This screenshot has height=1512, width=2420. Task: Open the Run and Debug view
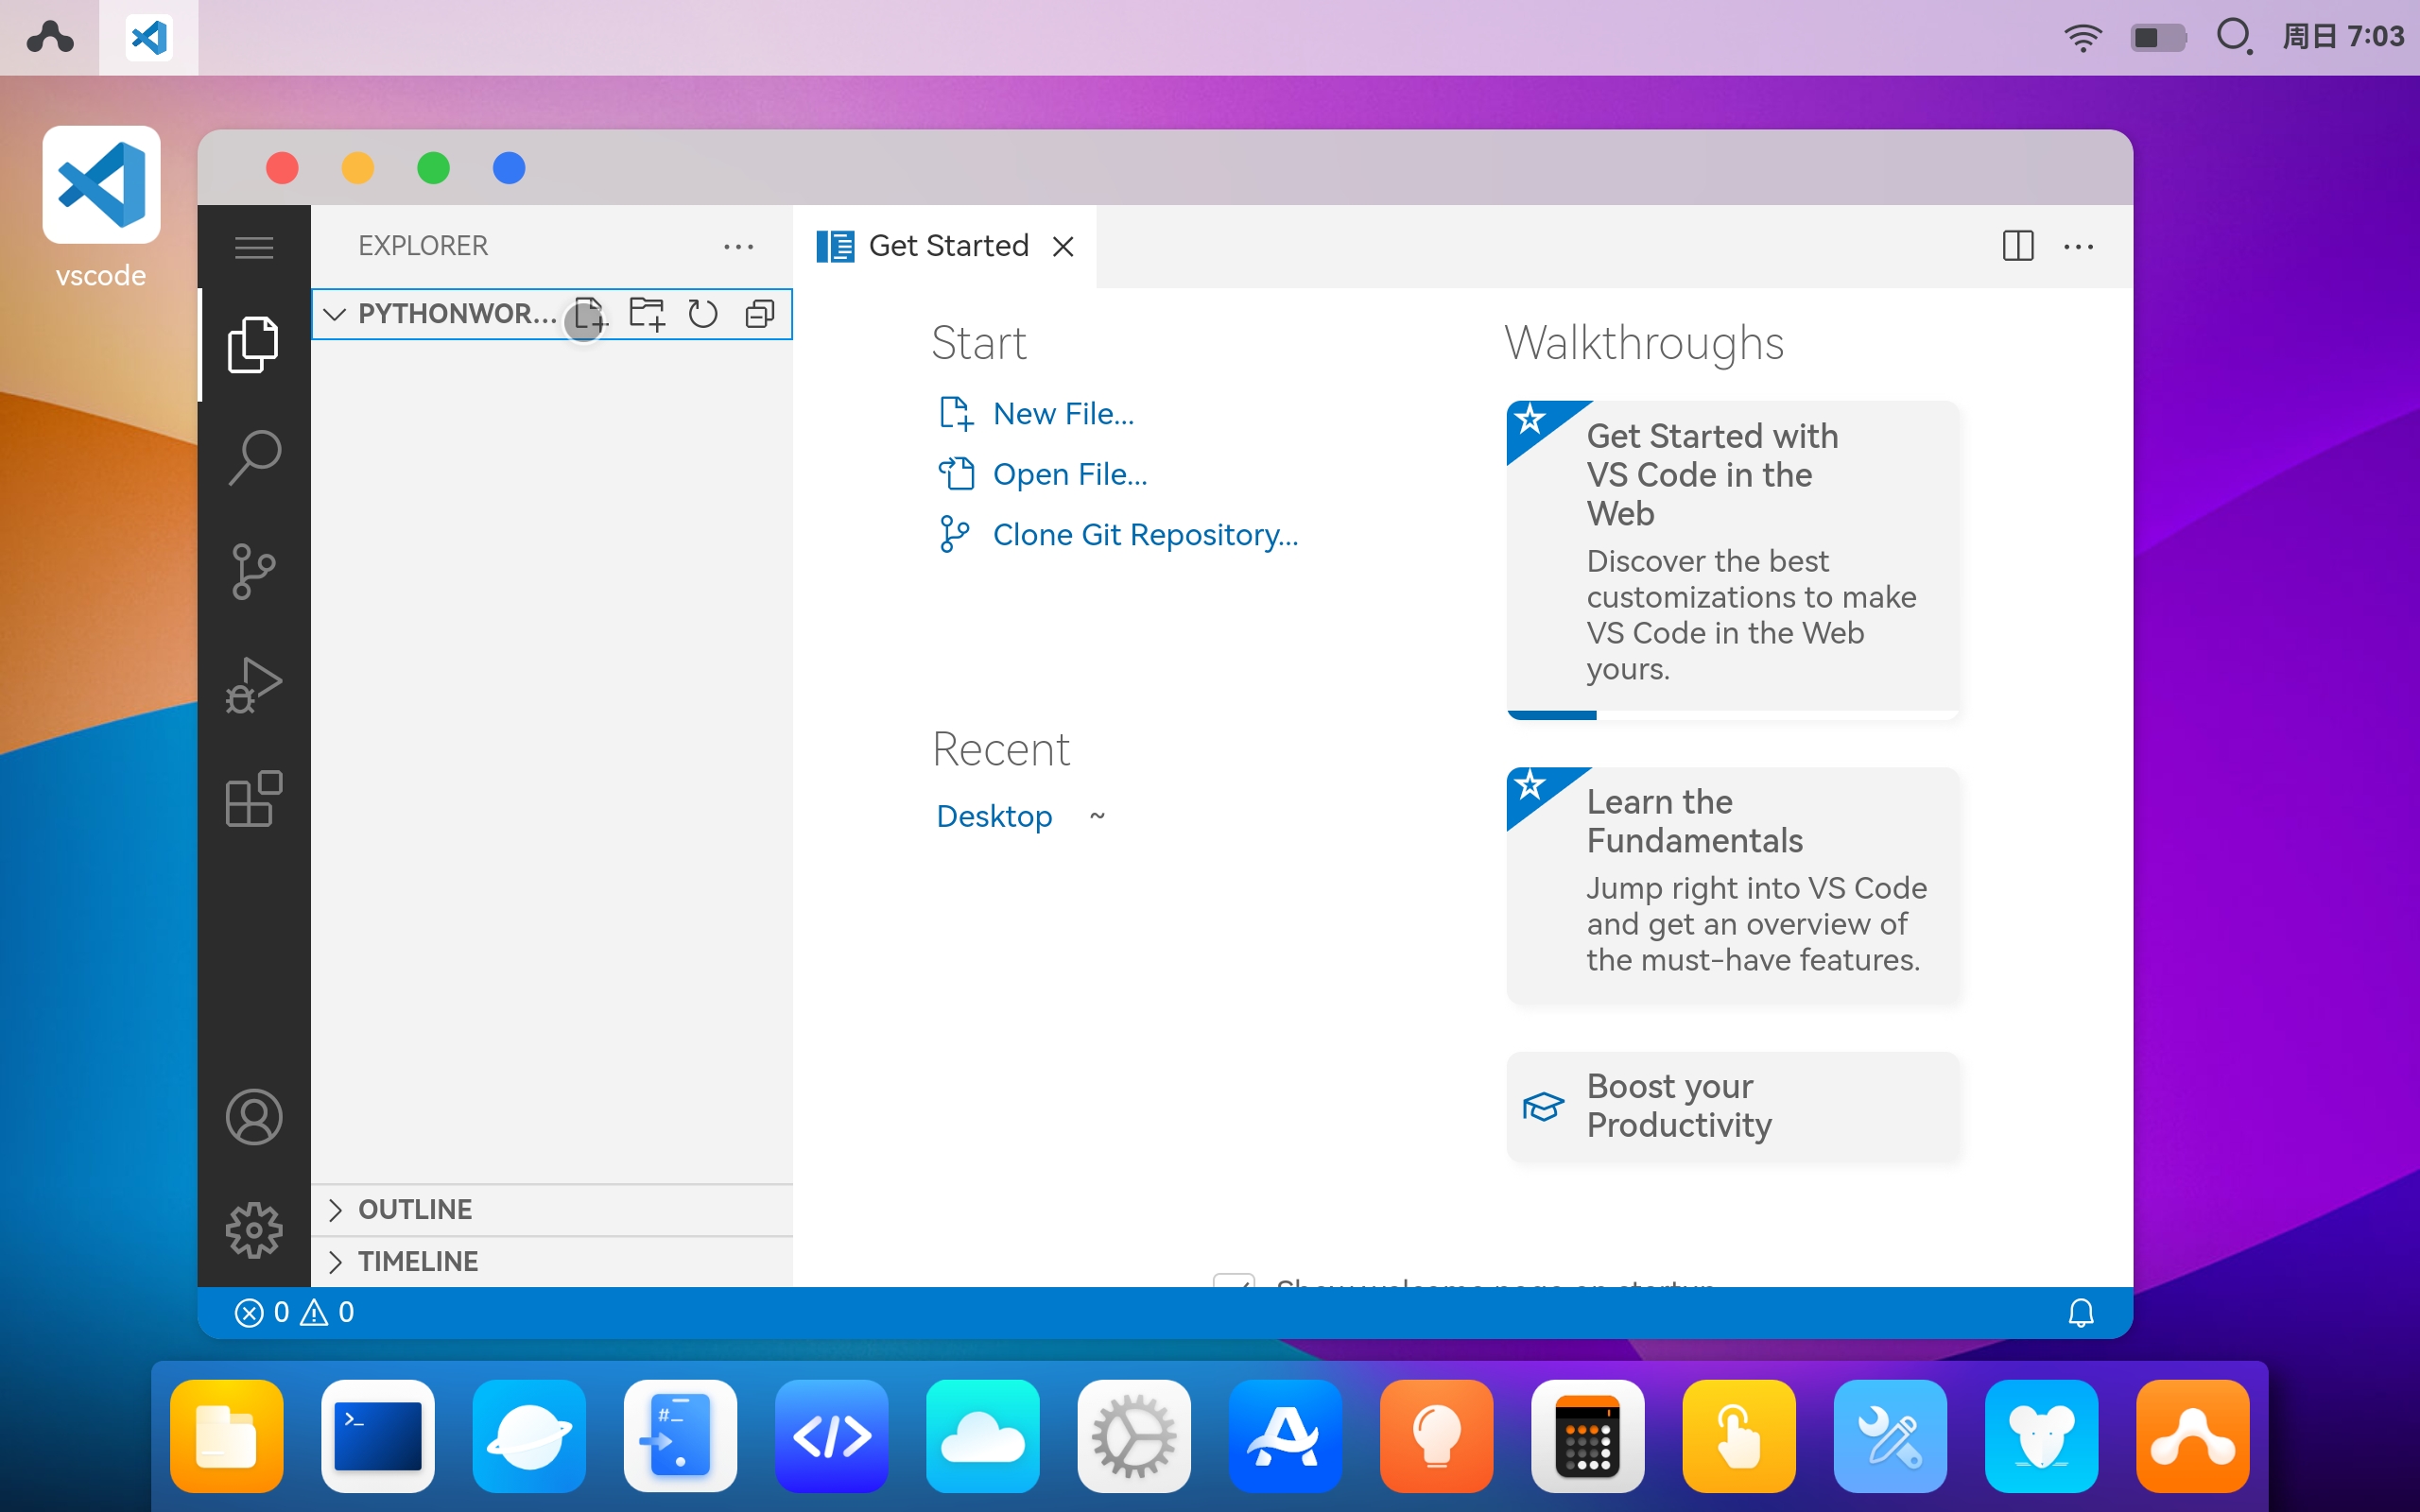(x=254, y=685)
